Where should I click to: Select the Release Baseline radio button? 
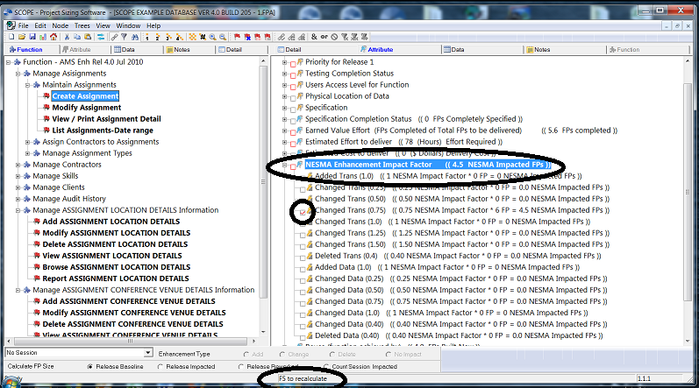(90, 366)
